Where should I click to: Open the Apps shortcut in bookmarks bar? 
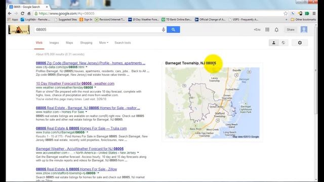[x=13, y=19]
